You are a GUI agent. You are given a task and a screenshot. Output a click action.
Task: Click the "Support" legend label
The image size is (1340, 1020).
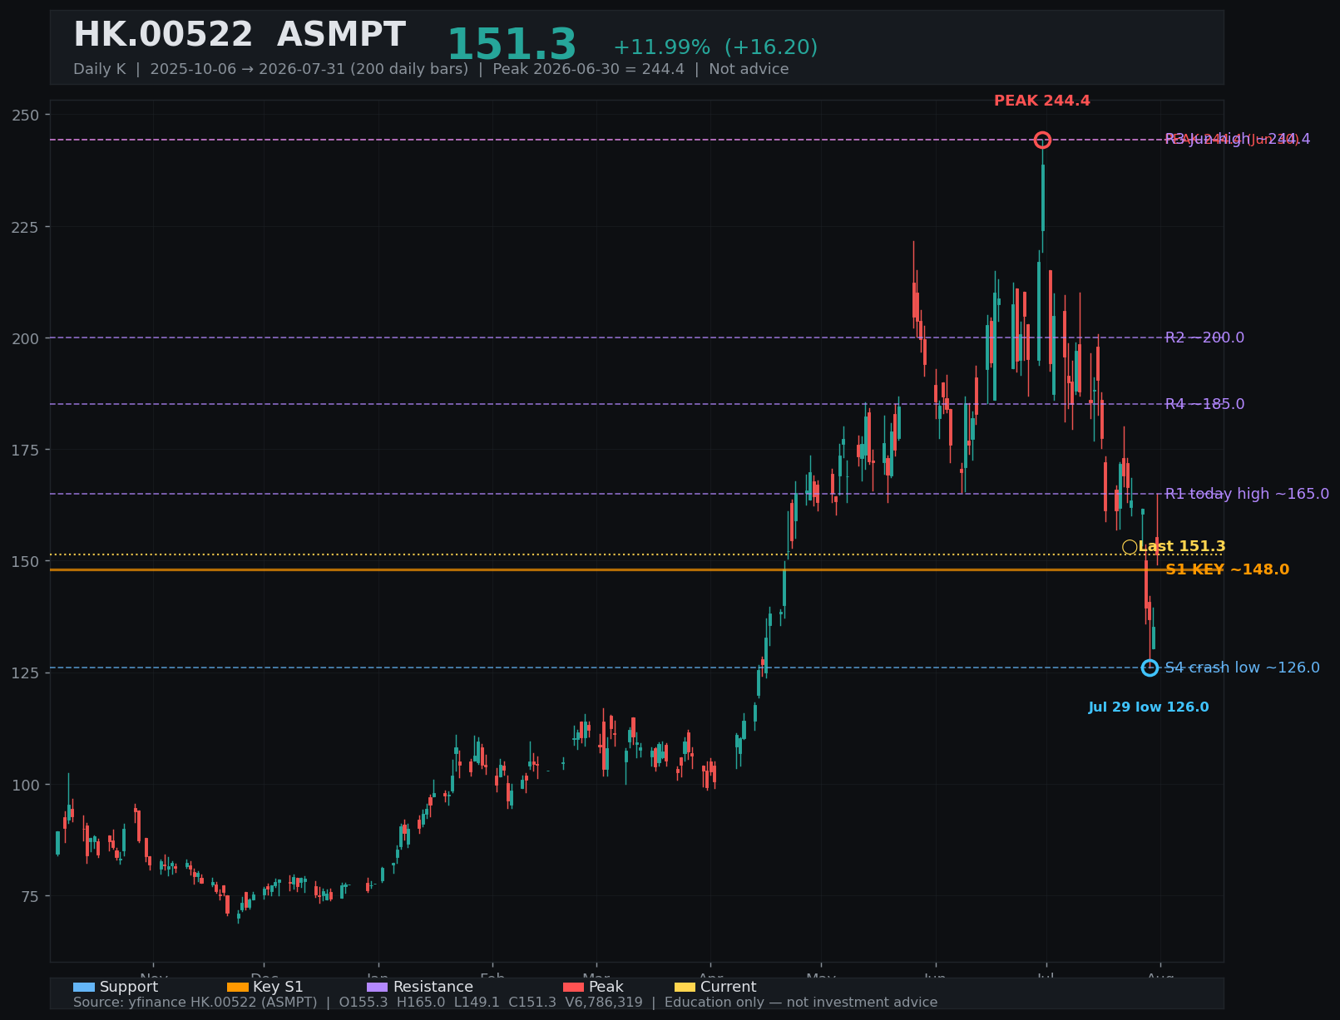(129, 987)
